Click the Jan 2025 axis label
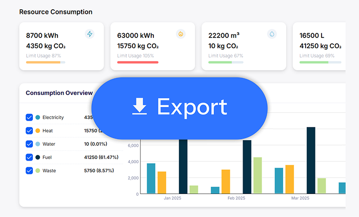 tap(172, 198)
